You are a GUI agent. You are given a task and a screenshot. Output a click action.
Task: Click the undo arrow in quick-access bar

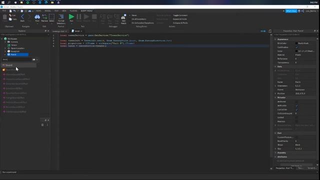pos(14,11)
